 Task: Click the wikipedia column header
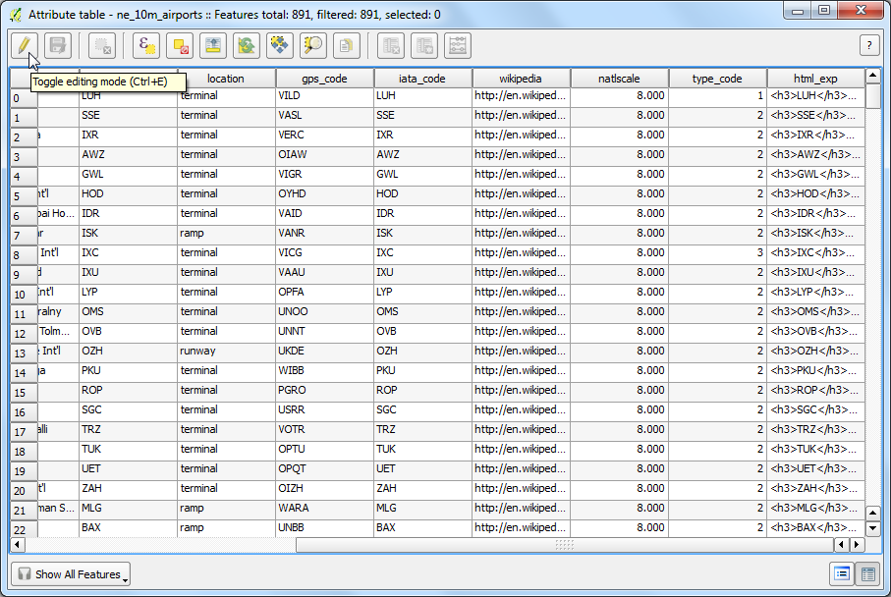(521, 79)
